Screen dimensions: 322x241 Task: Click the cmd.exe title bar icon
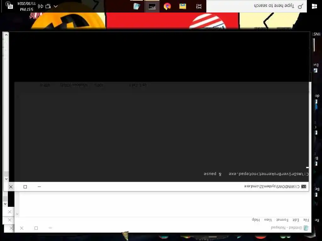click(x=304, y=186)
